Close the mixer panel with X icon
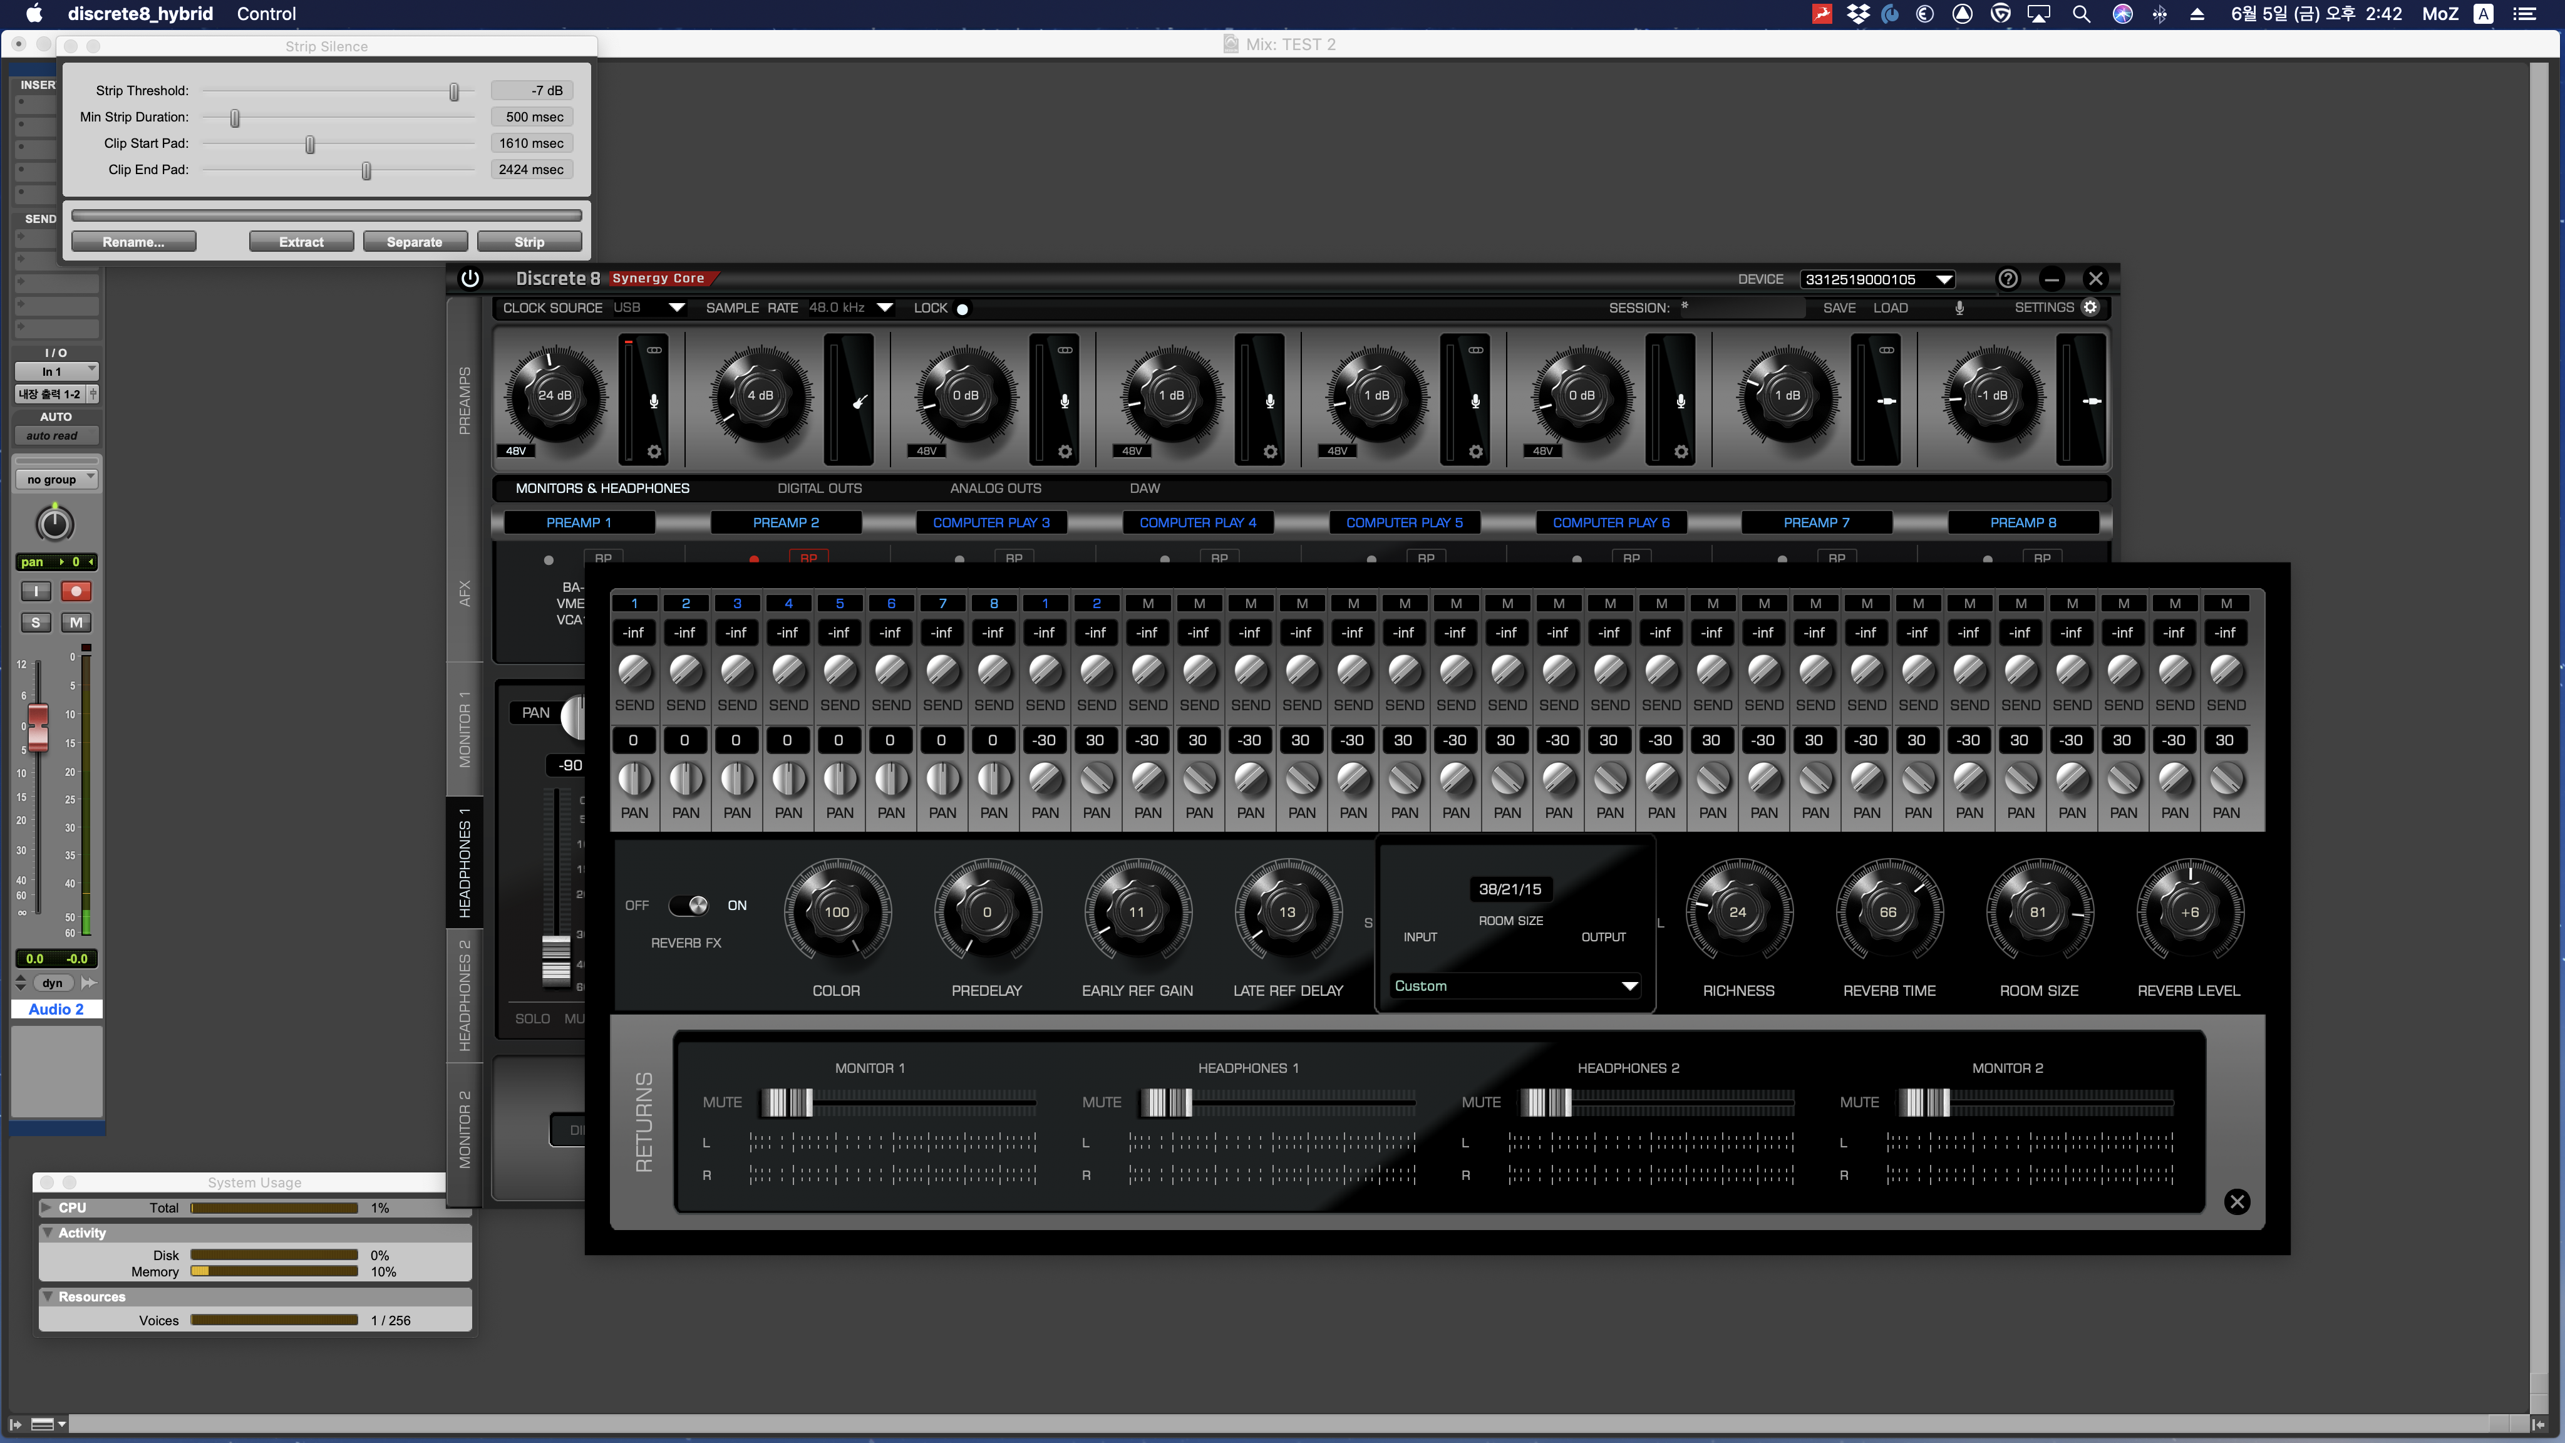 pos(2236,1202)
